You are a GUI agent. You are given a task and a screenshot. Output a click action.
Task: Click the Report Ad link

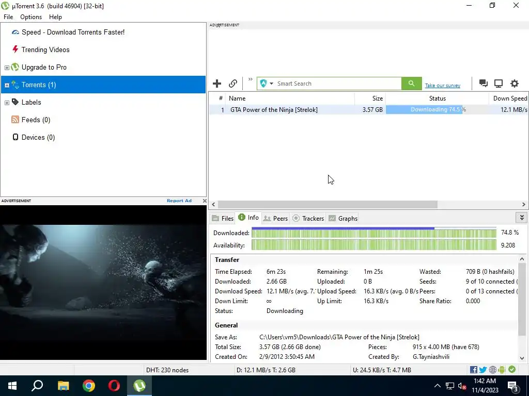tap(179, 201)
